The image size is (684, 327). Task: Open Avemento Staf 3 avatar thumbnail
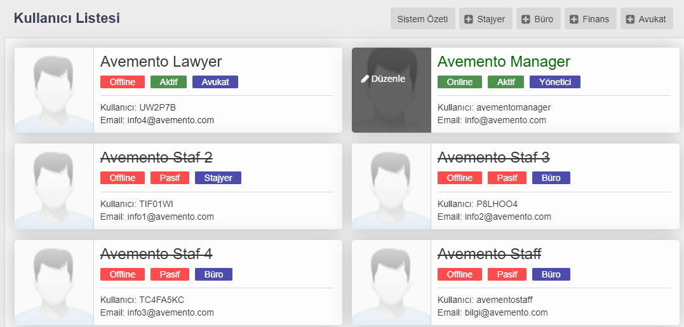[391, 187]
